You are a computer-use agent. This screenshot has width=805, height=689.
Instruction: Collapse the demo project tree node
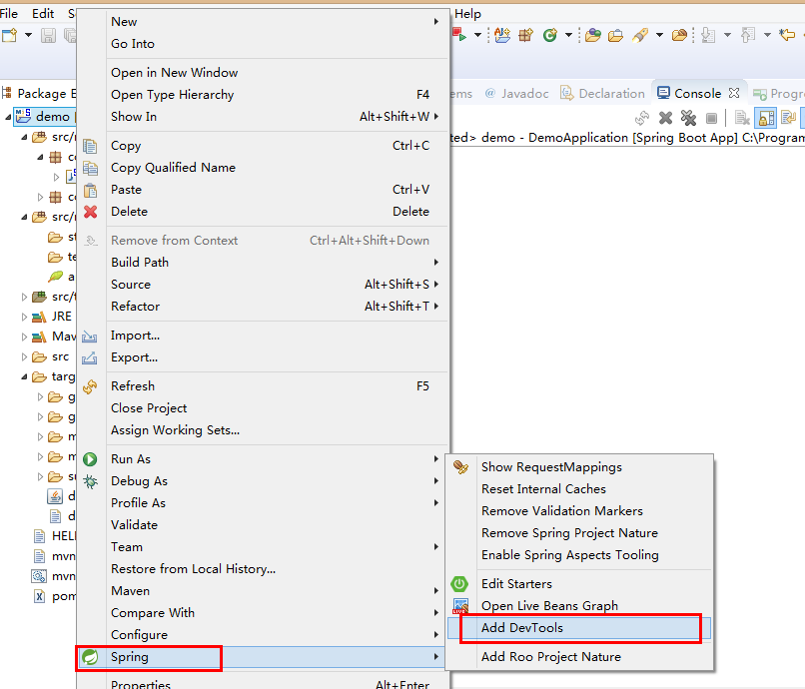click(x=8, y=117)
